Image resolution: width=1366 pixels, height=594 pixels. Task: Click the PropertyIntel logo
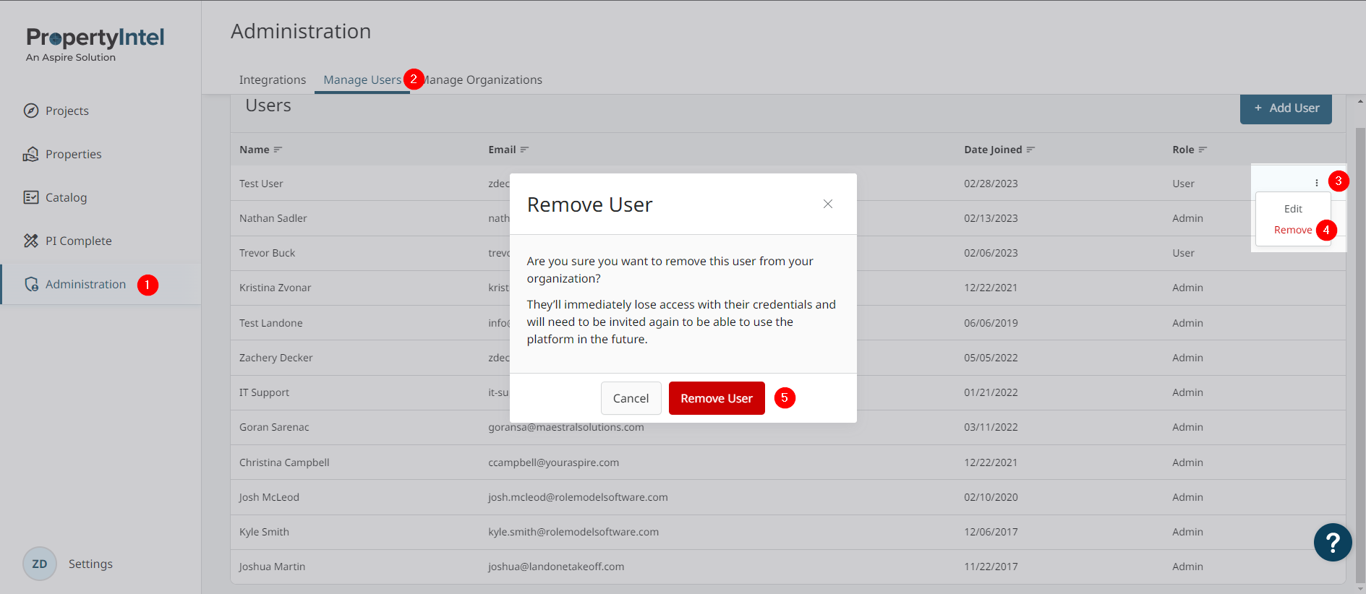click(95, 44)
